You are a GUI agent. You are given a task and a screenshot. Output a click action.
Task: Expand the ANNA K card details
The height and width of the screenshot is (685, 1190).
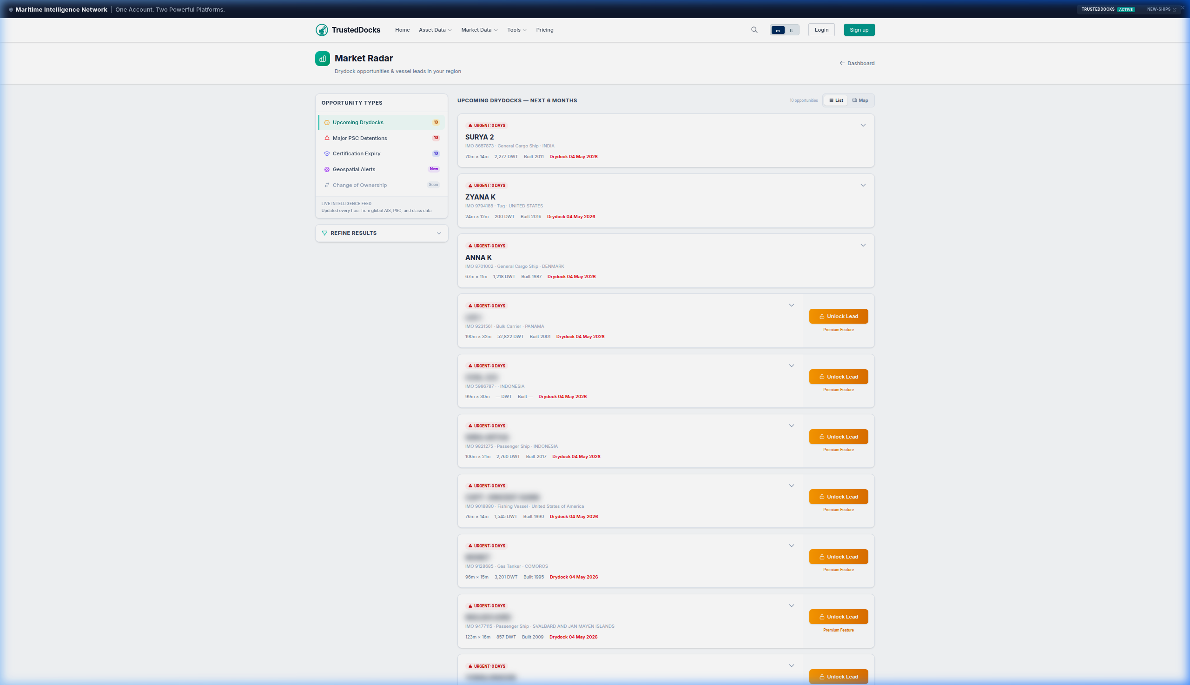point(863,245)
